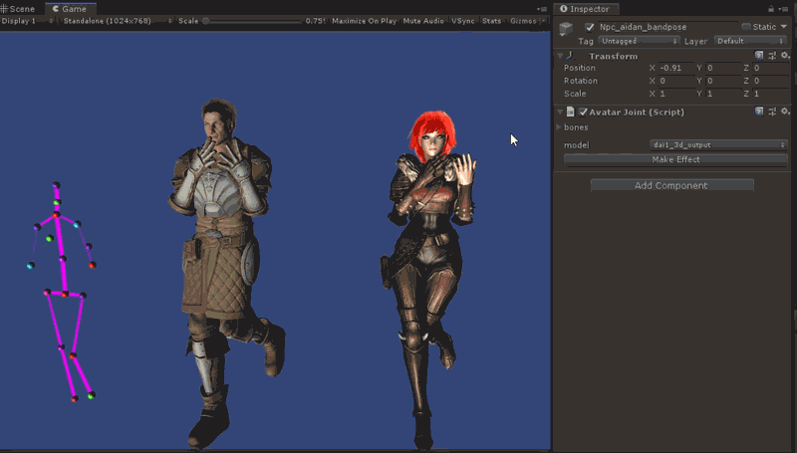The height and width of the screenshot is (453, 797).
Task: Click the Scale Z field
Action: click(x=770, y=94)
